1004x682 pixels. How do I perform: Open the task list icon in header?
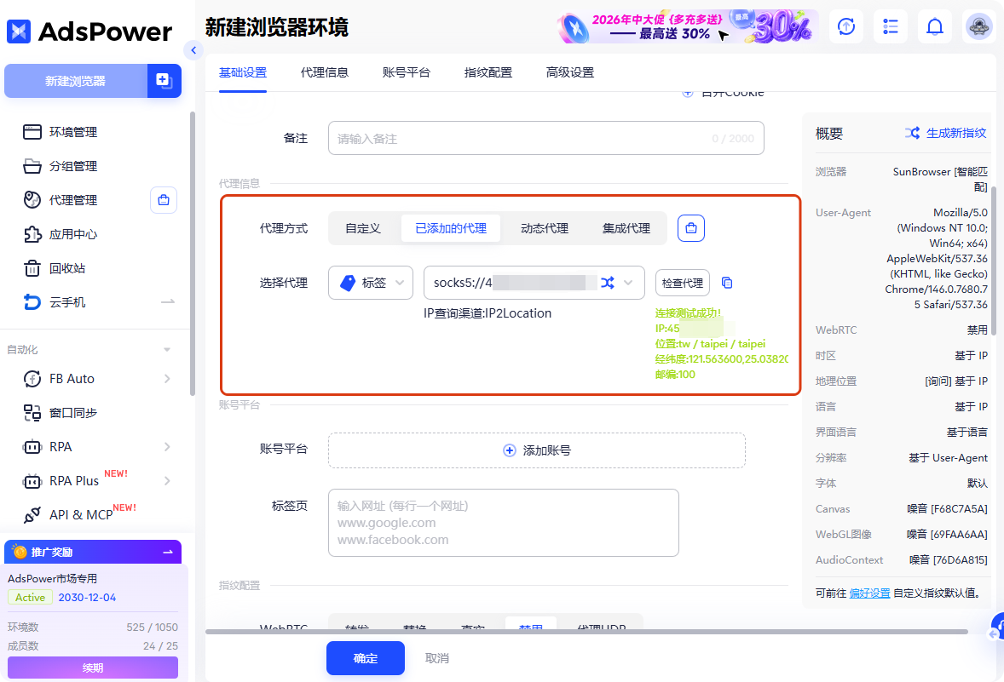coord(891,27)
